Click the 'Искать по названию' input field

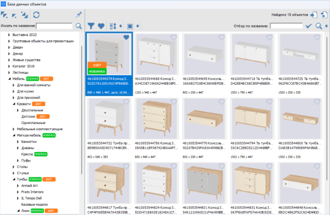click(x=54, y=26)
